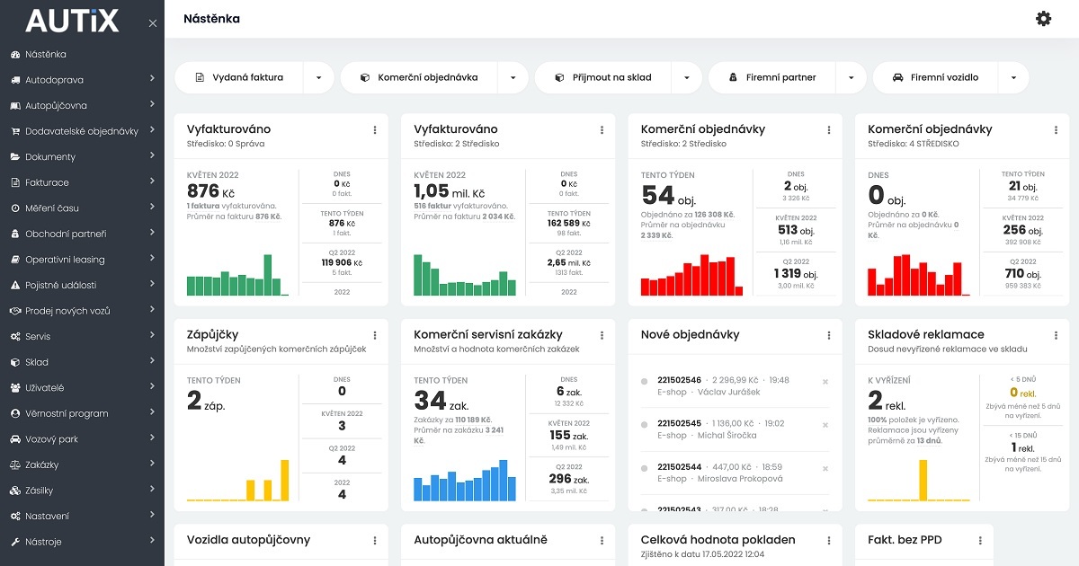Expand the Autodoprava sidebar menu
Image resolution: width=1079 pixels, height=566 pixels.
tap(82, 80)
